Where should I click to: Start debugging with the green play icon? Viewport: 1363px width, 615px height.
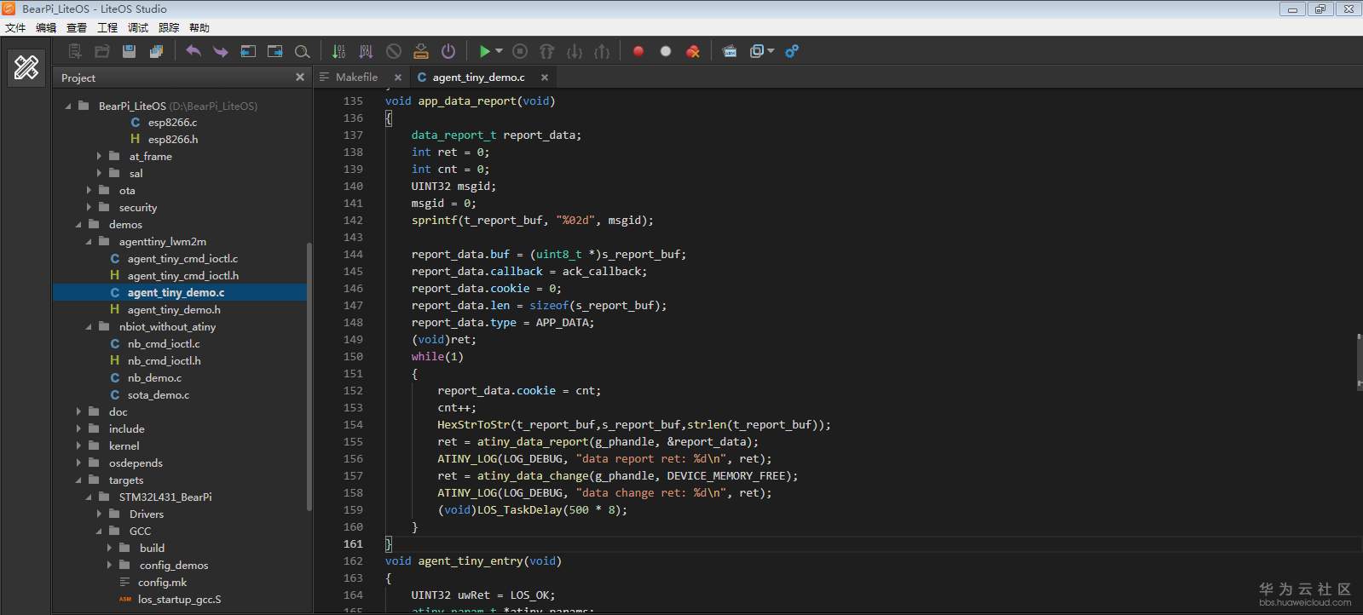click(x=484, y=51)
